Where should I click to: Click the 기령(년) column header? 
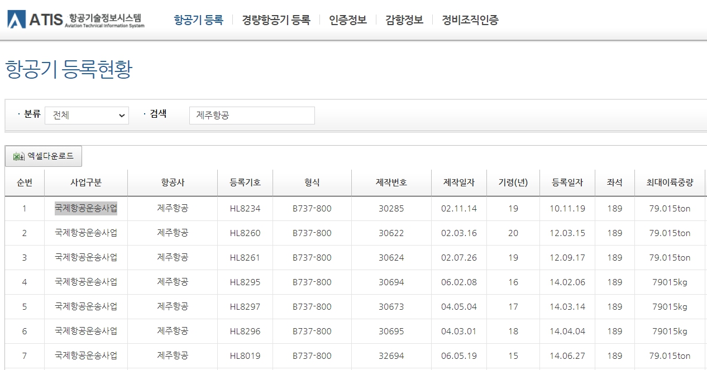(513, 182)
